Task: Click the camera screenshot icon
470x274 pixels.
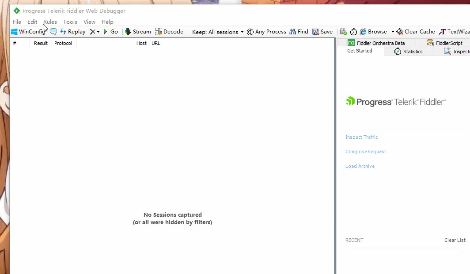Action: (343, 32)
